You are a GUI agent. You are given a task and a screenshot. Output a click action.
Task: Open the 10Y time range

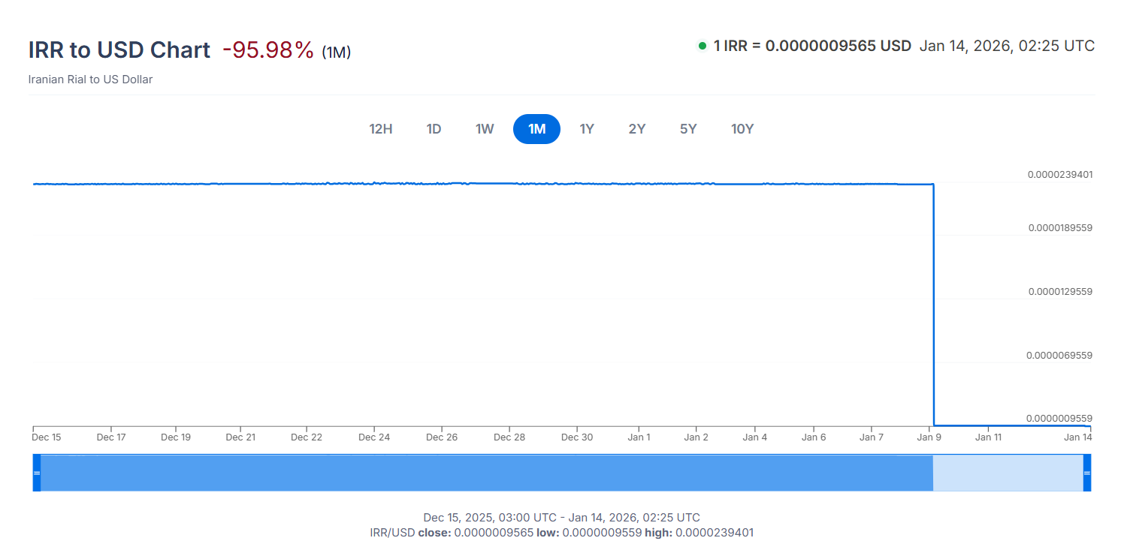[x=742, y=129]
